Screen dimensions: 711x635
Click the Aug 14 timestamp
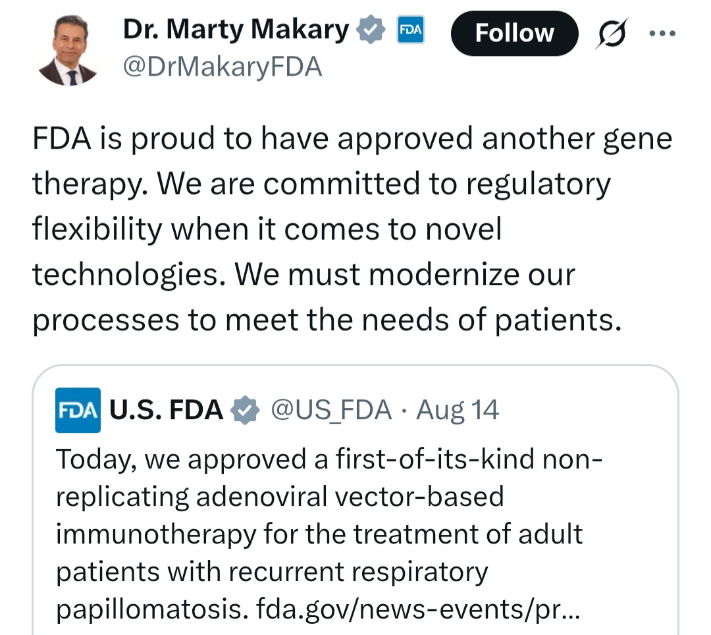[x=458, y=411]
